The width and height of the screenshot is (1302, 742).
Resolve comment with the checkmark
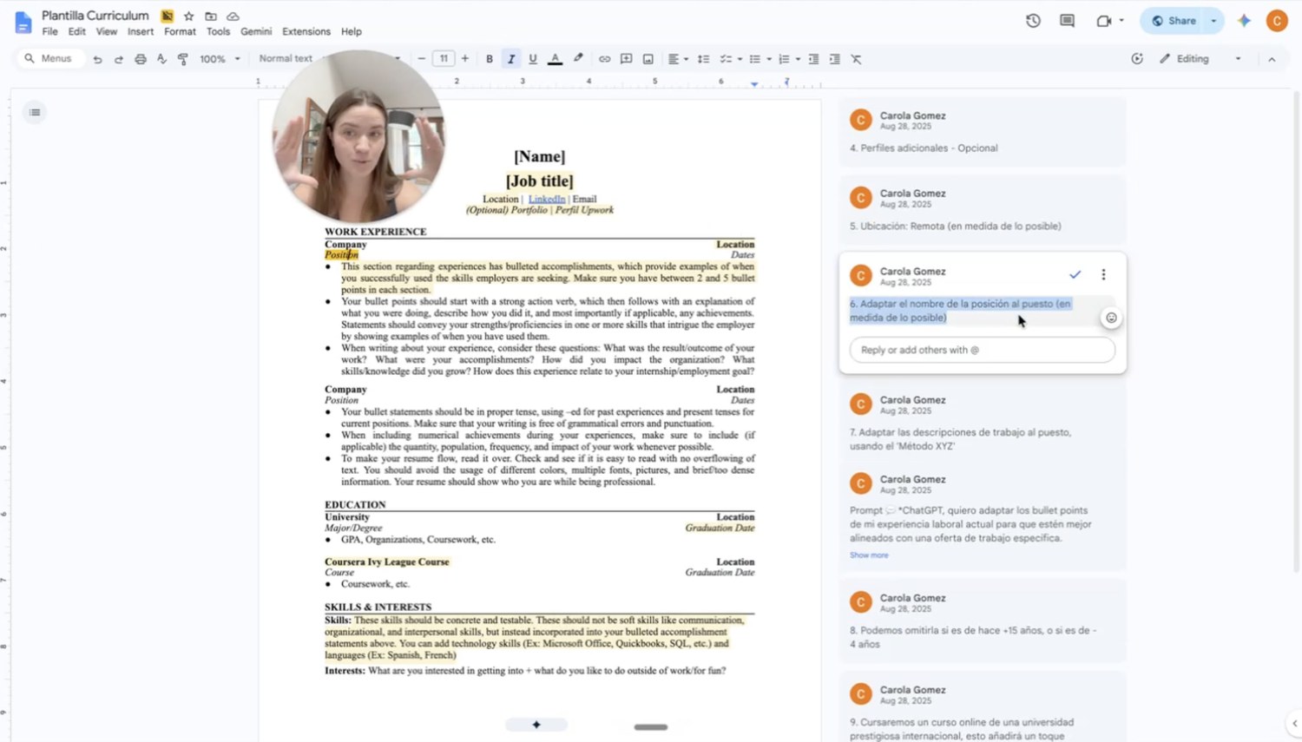coord(1075,274)
